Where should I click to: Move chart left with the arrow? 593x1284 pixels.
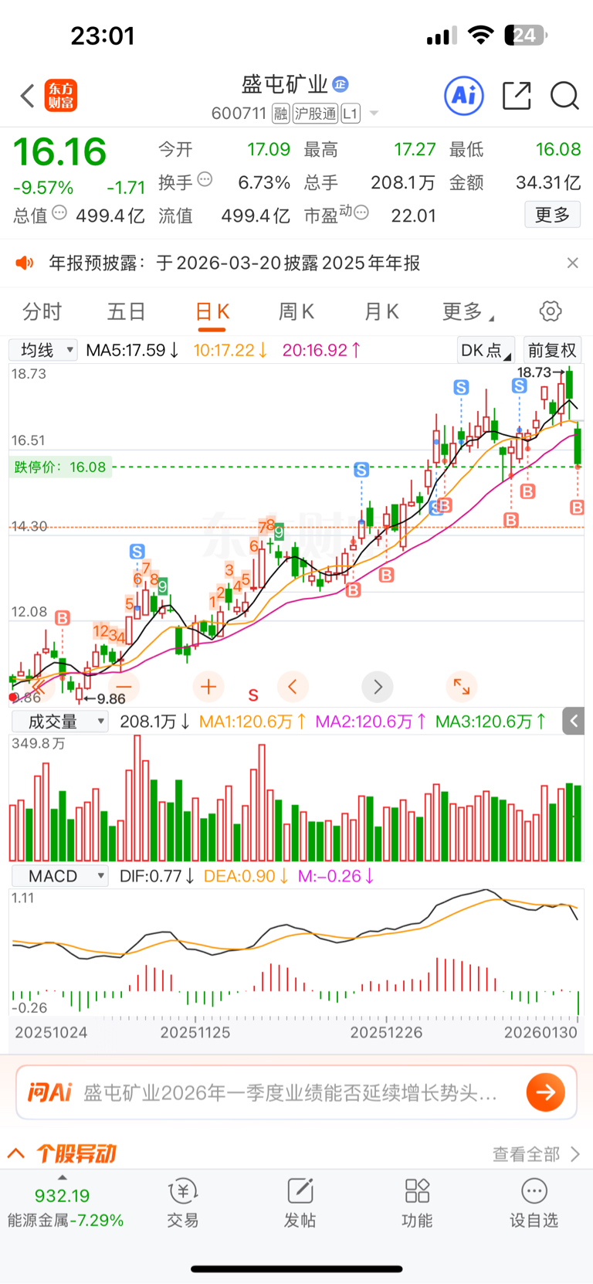(293, 686)
